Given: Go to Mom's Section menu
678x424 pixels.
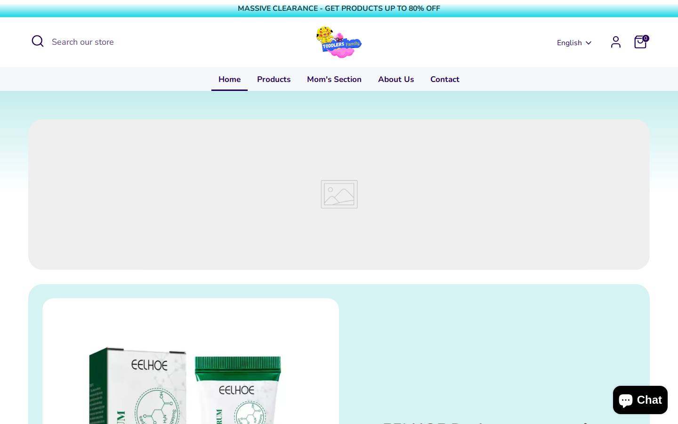Looking at the screenshot, I should pyautogui.click(x=334, y=79).
